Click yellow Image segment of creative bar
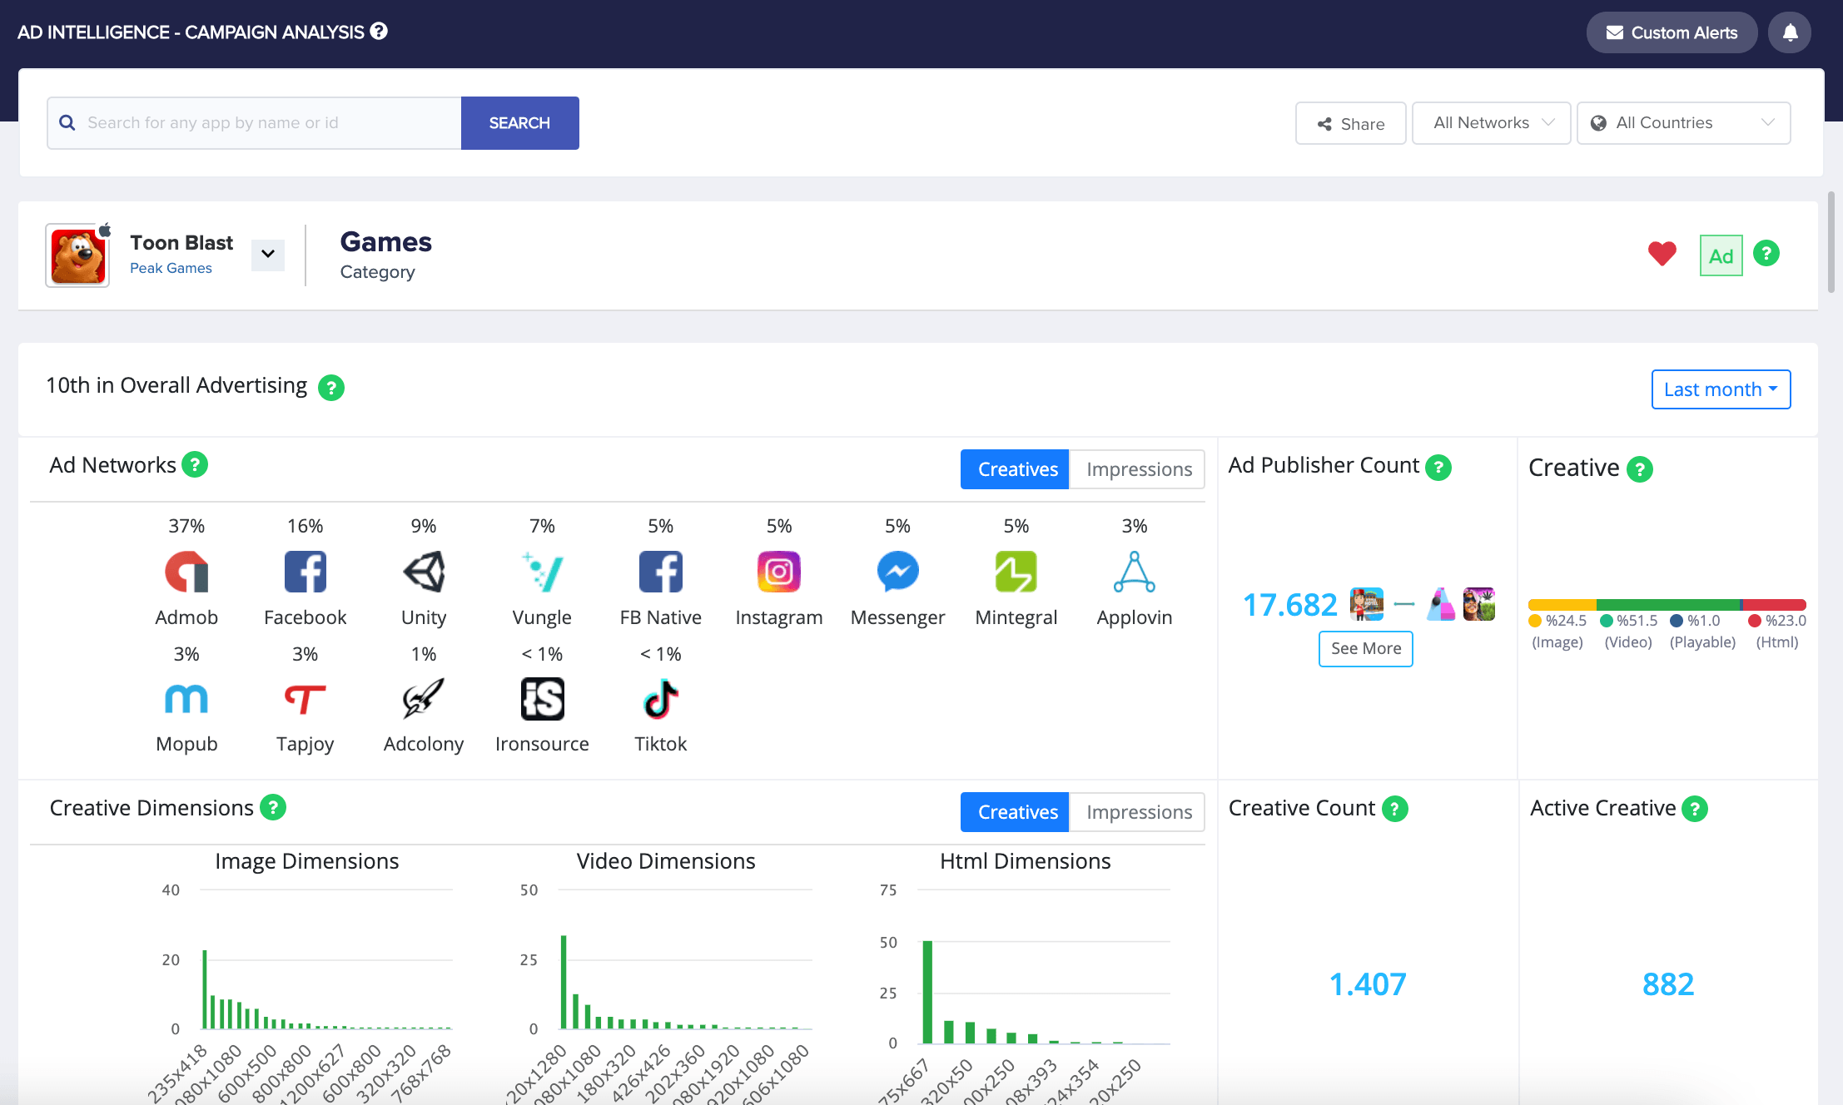 (1562, 605)
